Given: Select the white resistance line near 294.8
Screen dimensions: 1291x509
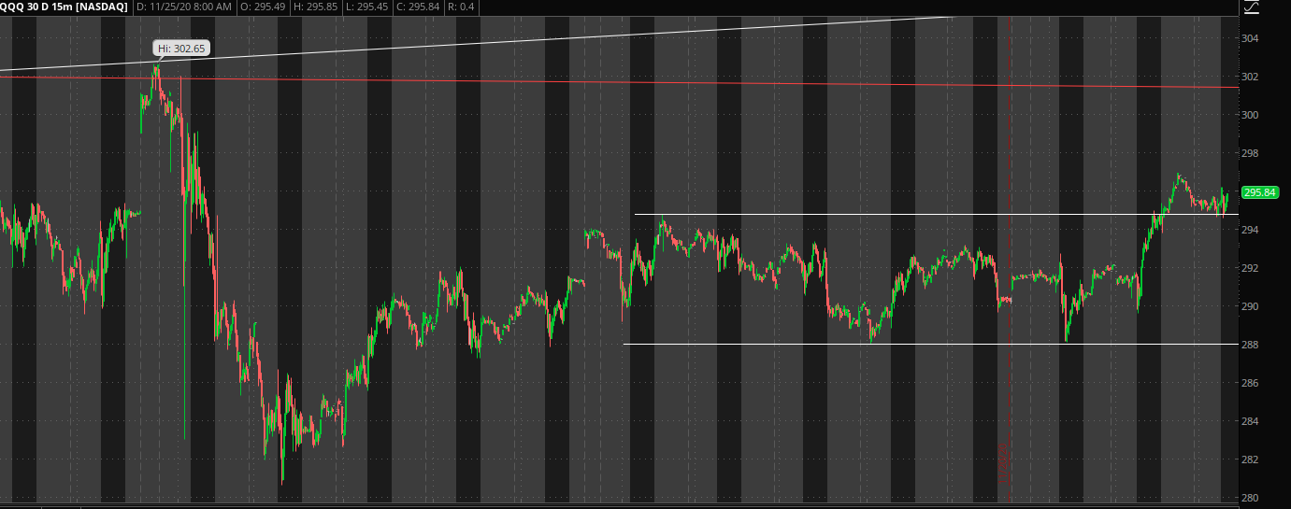Looking at the screenshot, I should coord(935,215).
